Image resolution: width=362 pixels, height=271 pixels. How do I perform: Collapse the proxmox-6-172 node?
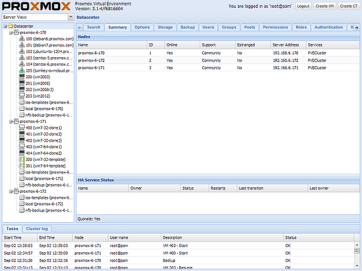click(11, 192)
